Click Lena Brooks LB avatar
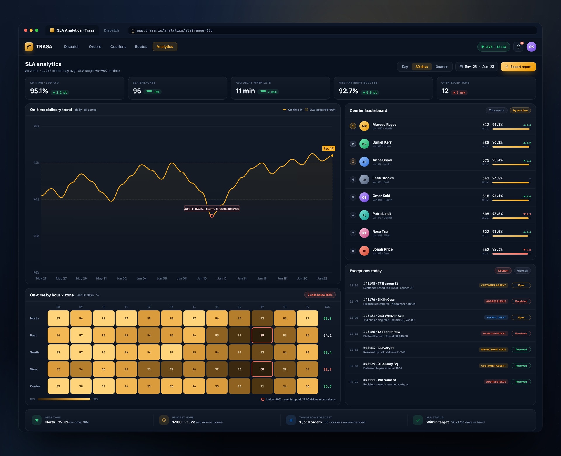 click(x=364, y=180)
